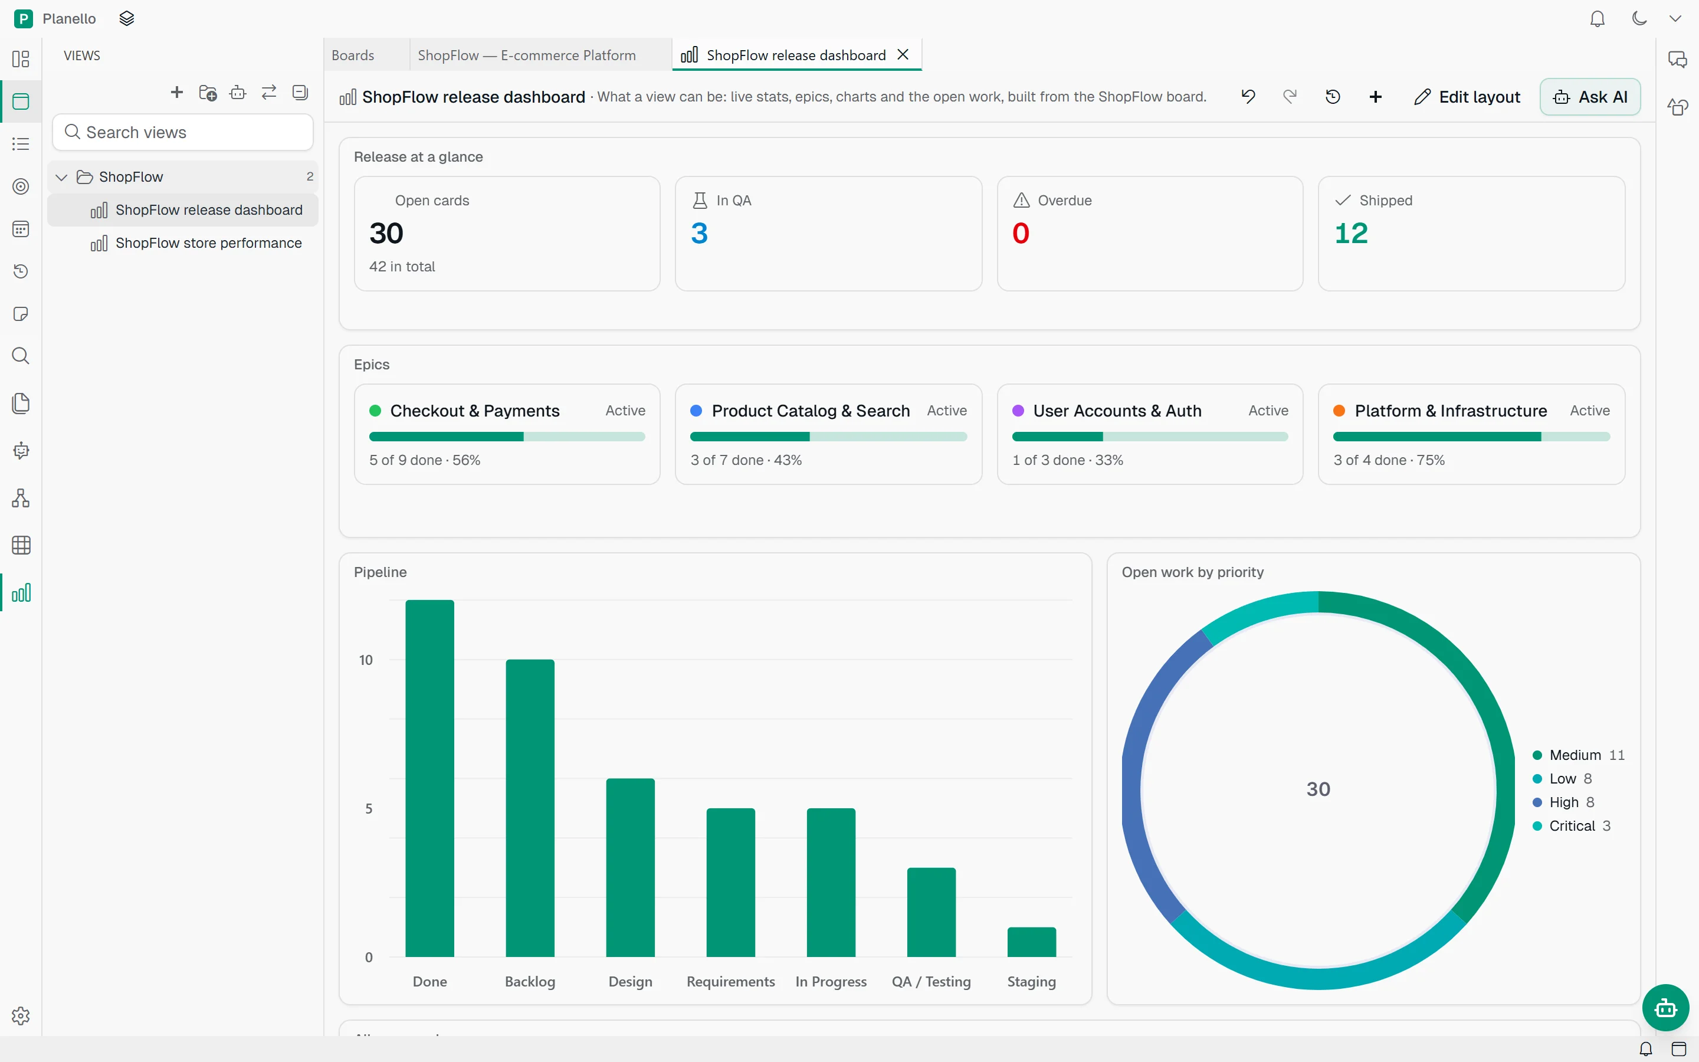Select ShopFlow release dashboard in tree
Image resolution: width=1699 pixels, height=1062 pixels.
click(182, 210)
